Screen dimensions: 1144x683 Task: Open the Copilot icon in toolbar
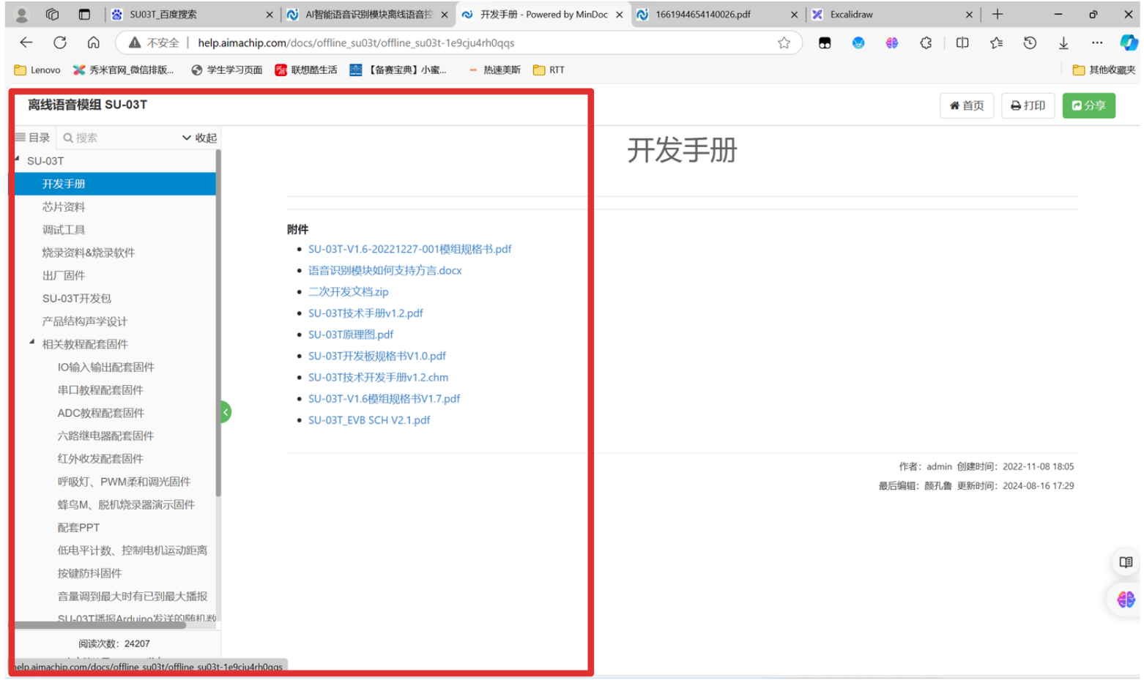click(x=1128, y=42)
